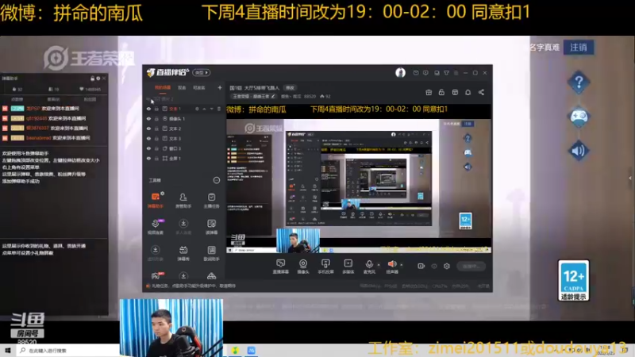Select 窗口 3 layer row
635x357 pixels.
pyautogui.click(x=185, y=148)
